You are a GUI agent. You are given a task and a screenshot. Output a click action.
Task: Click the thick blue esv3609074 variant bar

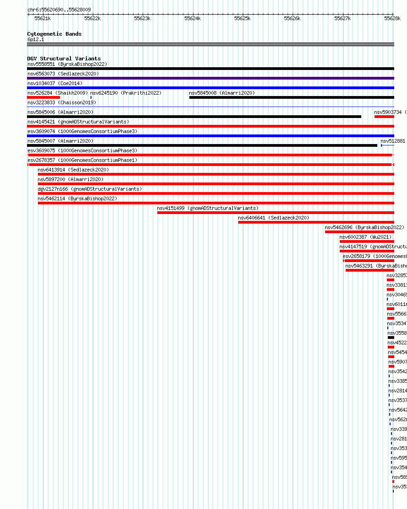tap(211, 136)
